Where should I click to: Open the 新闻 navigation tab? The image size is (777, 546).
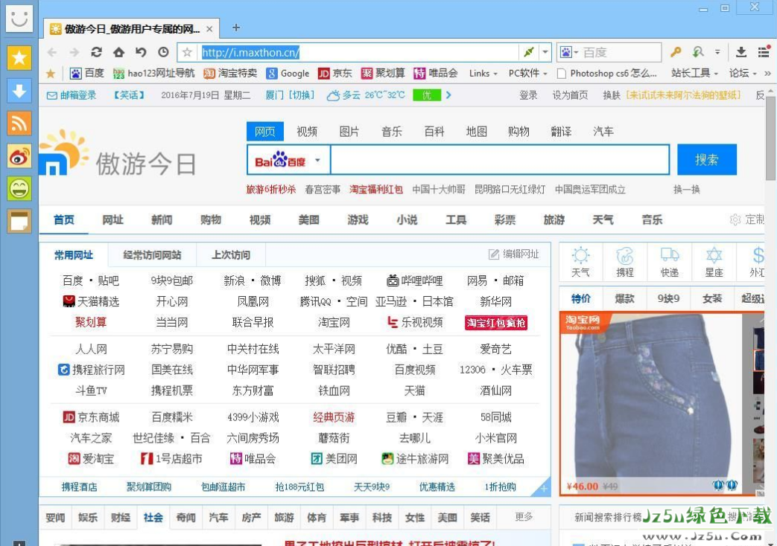click(x=162, y=220)
